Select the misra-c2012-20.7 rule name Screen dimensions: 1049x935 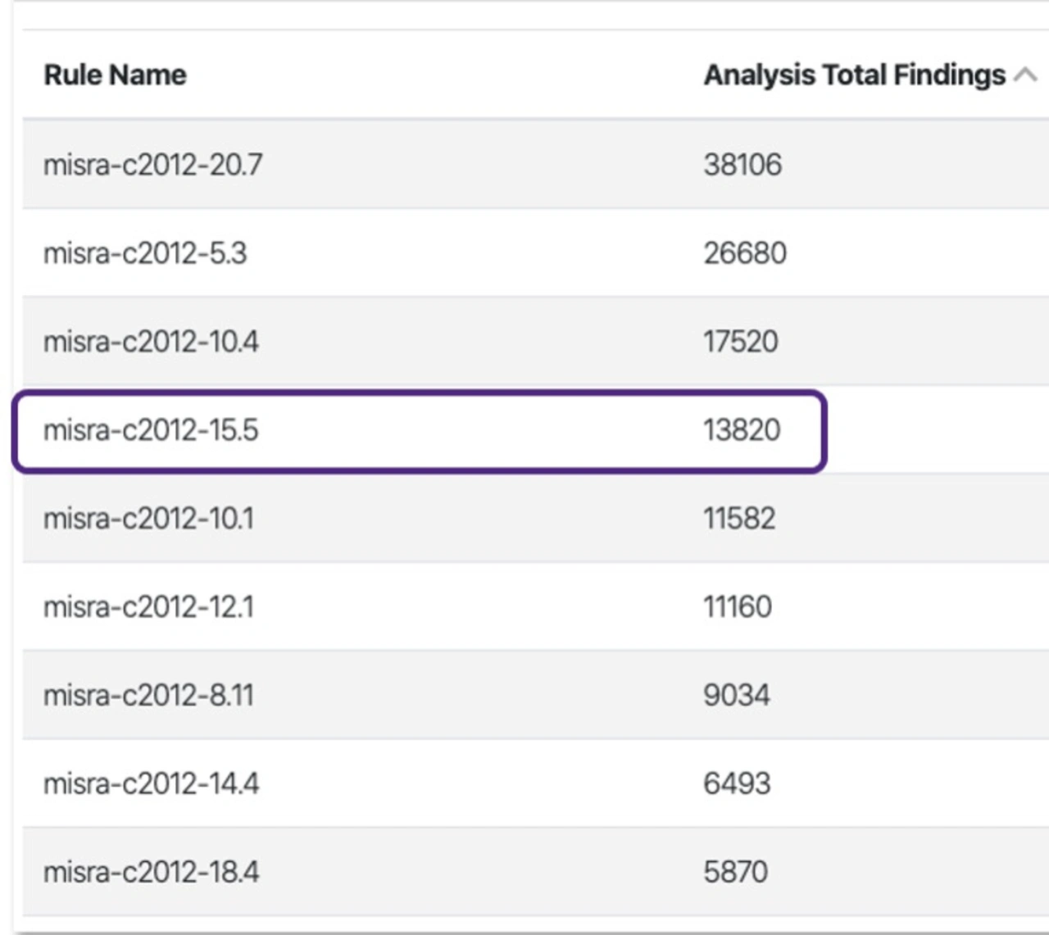(152, 165)
